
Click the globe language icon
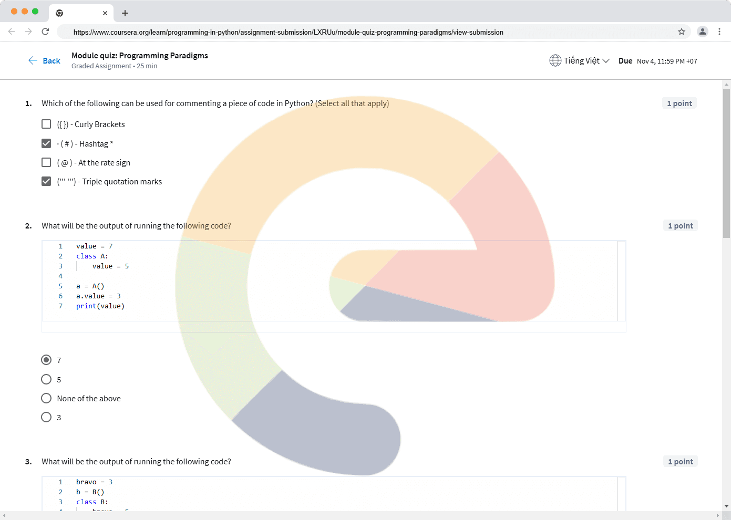555,61
